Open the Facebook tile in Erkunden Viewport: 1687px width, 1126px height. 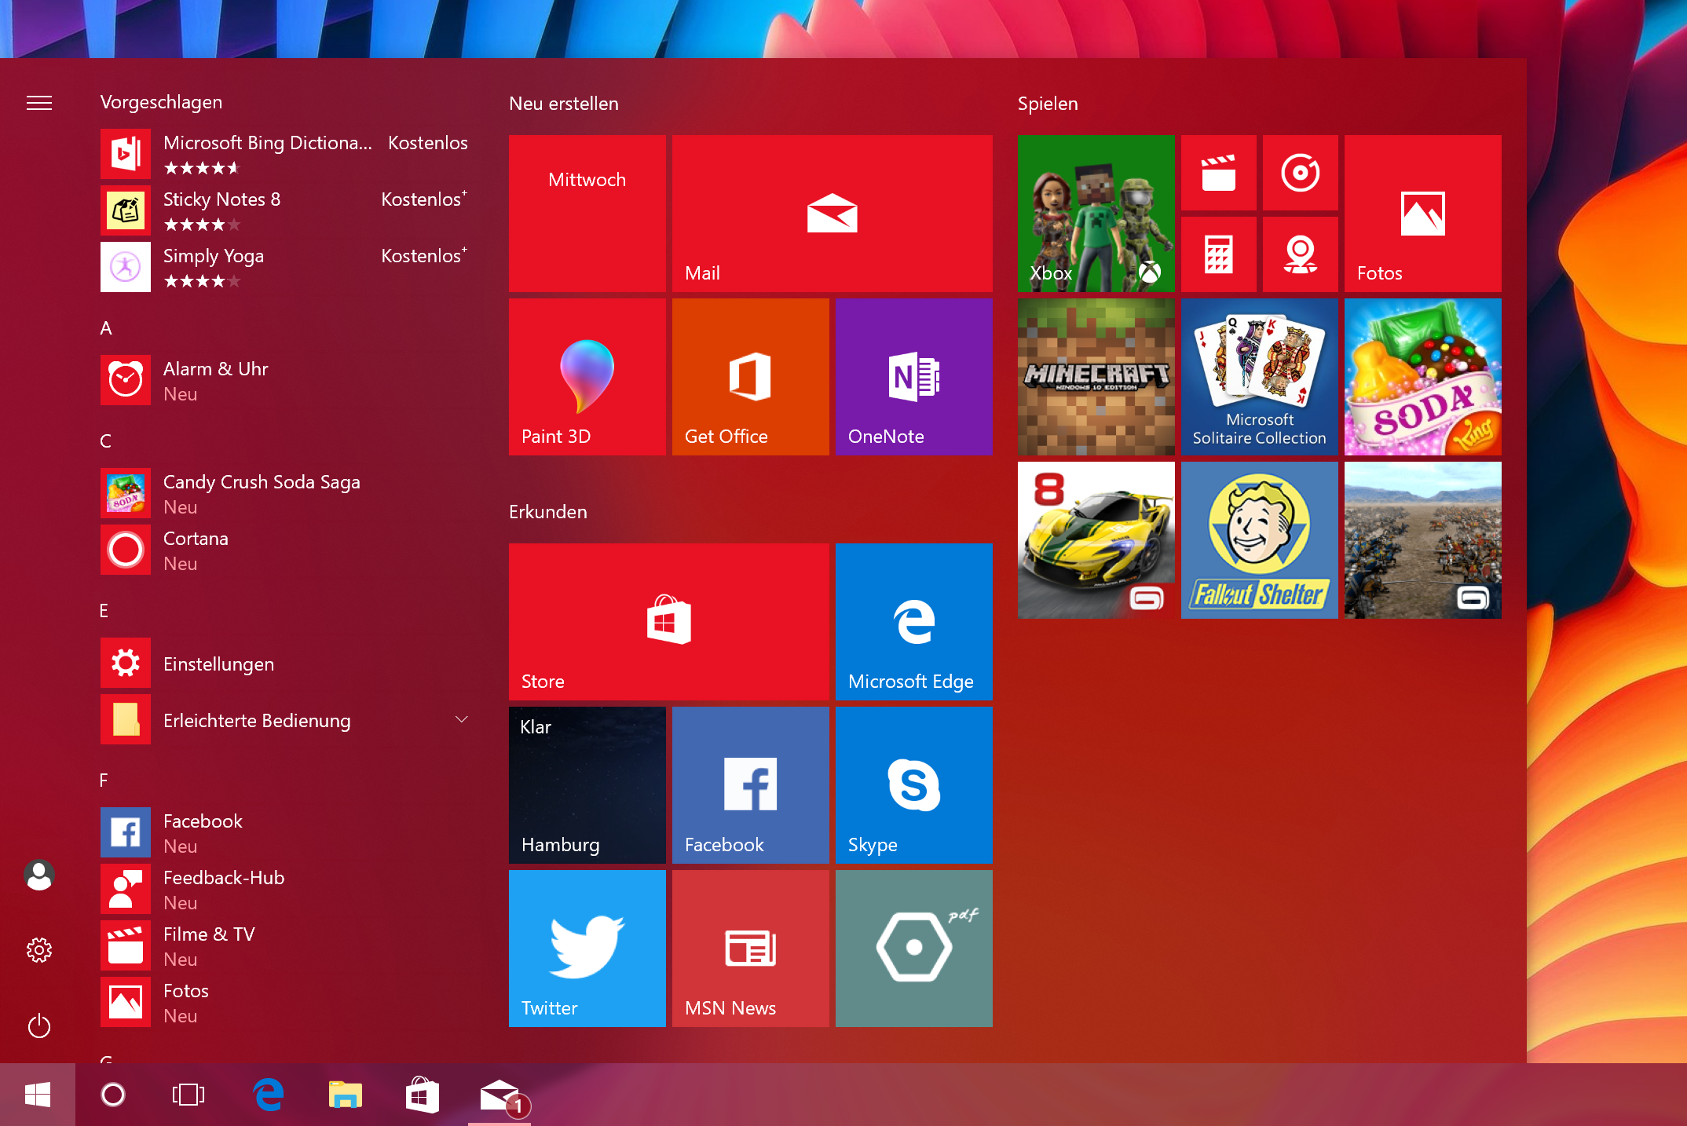(x=751, y=785)
